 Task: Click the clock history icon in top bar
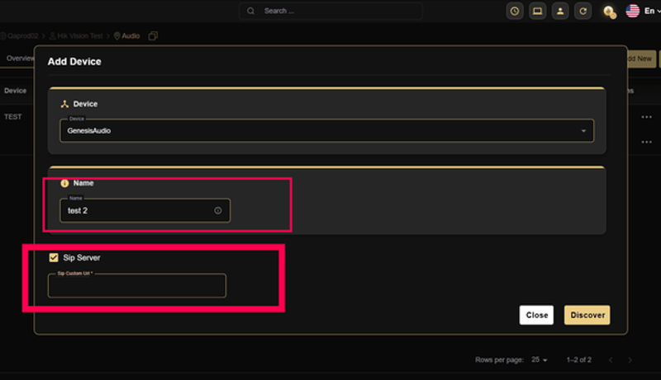[x=515, y=11]
